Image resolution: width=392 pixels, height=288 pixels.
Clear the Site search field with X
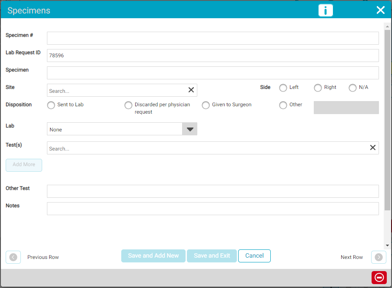click(x=191, y=90)
